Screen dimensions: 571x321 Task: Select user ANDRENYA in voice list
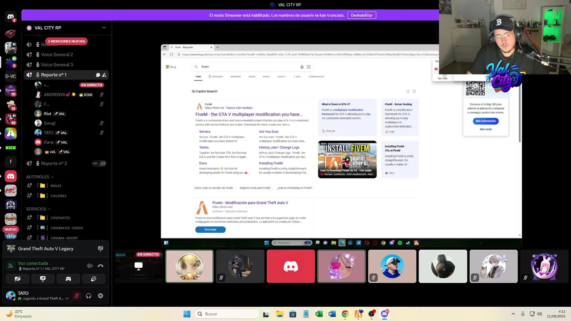point(70,95)
